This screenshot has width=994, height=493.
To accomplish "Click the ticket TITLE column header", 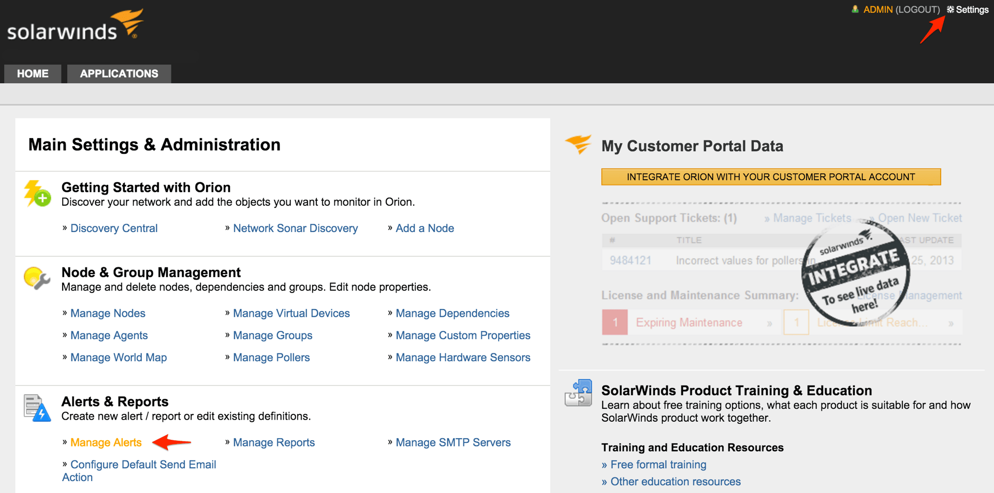I will tap(689, 240).
